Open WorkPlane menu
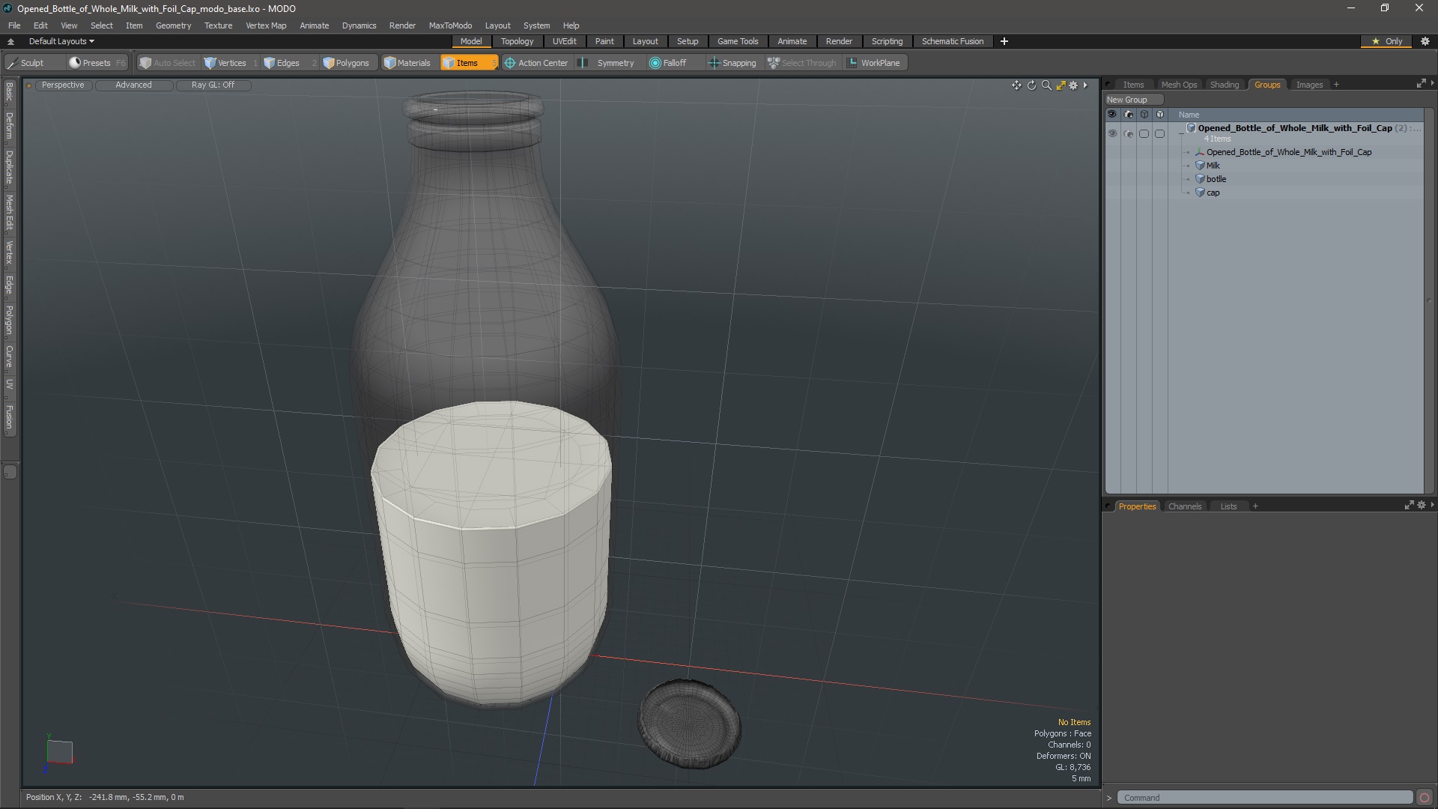The height and width of the screenshot is (809, 1438). 873,63
